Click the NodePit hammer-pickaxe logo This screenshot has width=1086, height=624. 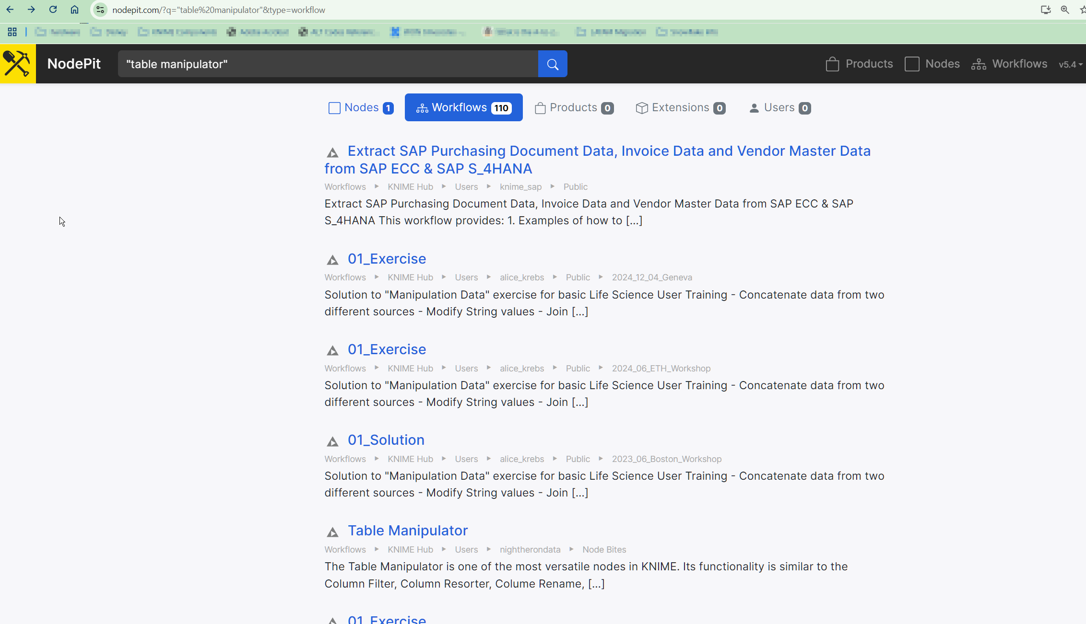coord(18,64)
